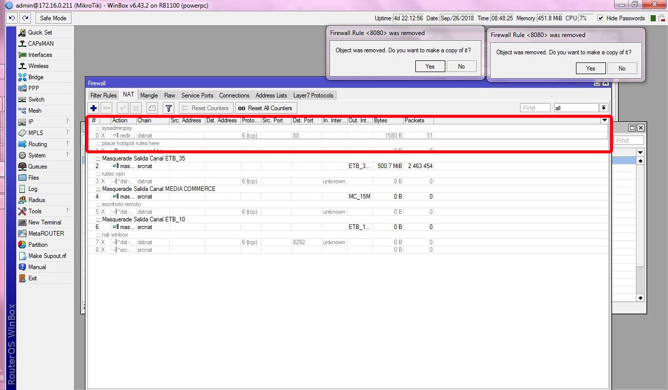Toggle the Safe Mode button
The width and height of the screenshot is (668, 390).
53,18
